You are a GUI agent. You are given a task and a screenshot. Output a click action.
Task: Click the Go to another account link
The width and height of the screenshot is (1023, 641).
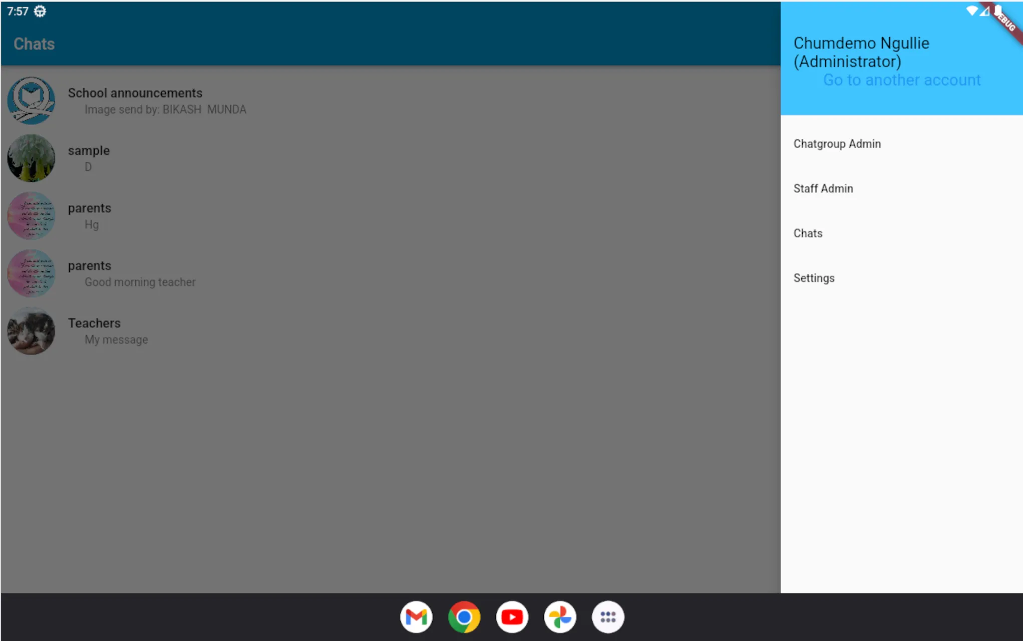point(901,80)
